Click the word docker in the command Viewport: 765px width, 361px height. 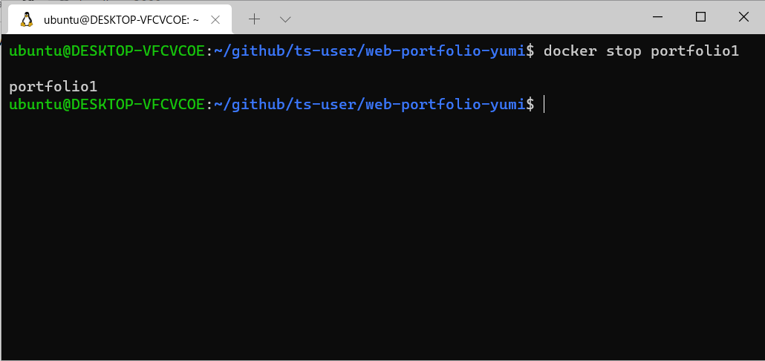click(570, 51)
